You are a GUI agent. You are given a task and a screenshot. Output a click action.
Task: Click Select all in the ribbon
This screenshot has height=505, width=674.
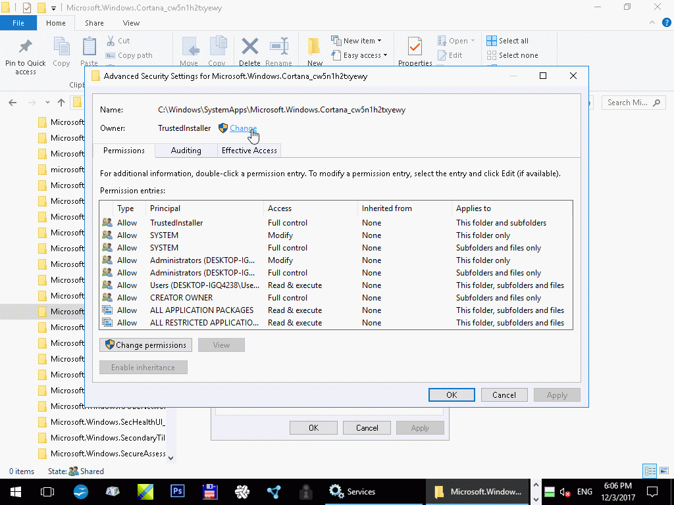(x=507, y=41)
